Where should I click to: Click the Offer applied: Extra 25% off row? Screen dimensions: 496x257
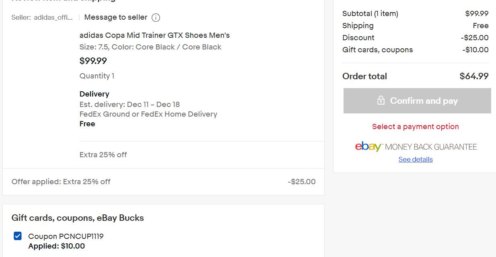(x=163, y=182)
